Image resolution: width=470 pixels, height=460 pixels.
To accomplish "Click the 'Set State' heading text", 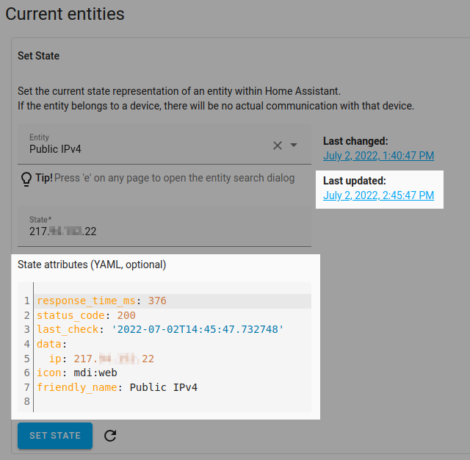I will (x=38, y=56).
